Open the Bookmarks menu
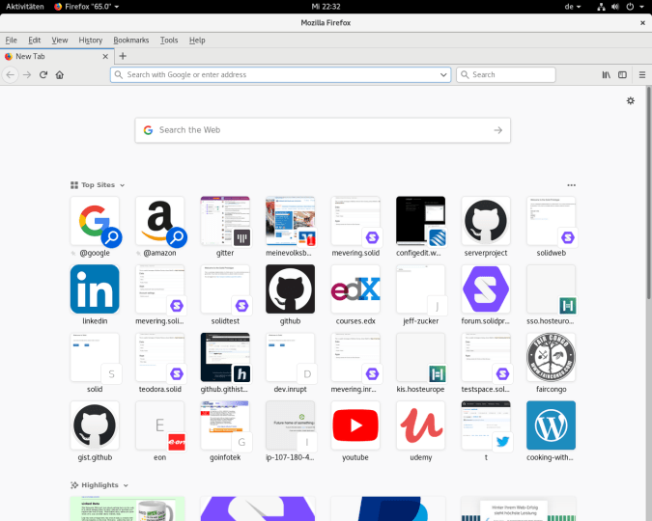 [x=131, y=40]
